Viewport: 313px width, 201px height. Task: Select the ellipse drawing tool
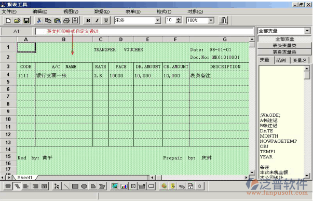84,186
